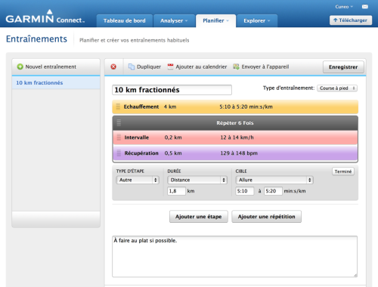Open the Type d'étape Autre dropdown

[138, 180]
